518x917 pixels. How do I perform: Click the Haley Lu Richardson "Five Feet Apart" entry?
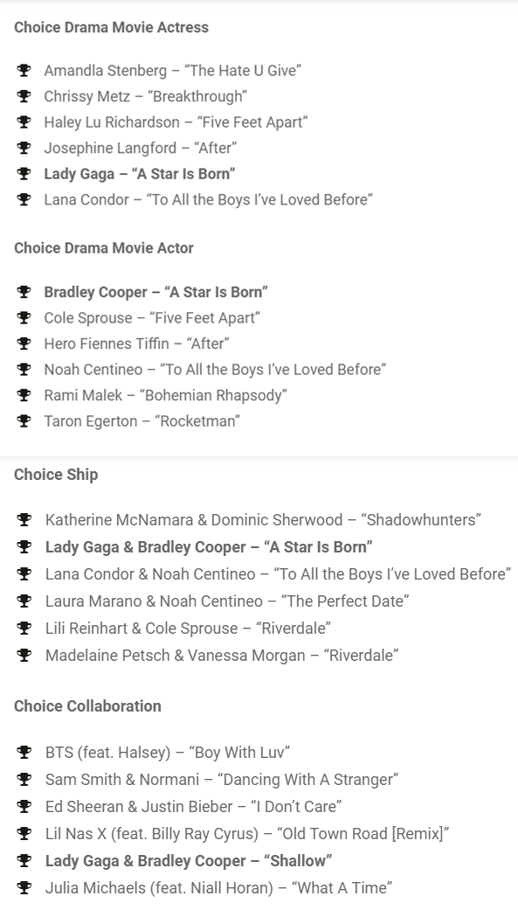coord(176,122)
